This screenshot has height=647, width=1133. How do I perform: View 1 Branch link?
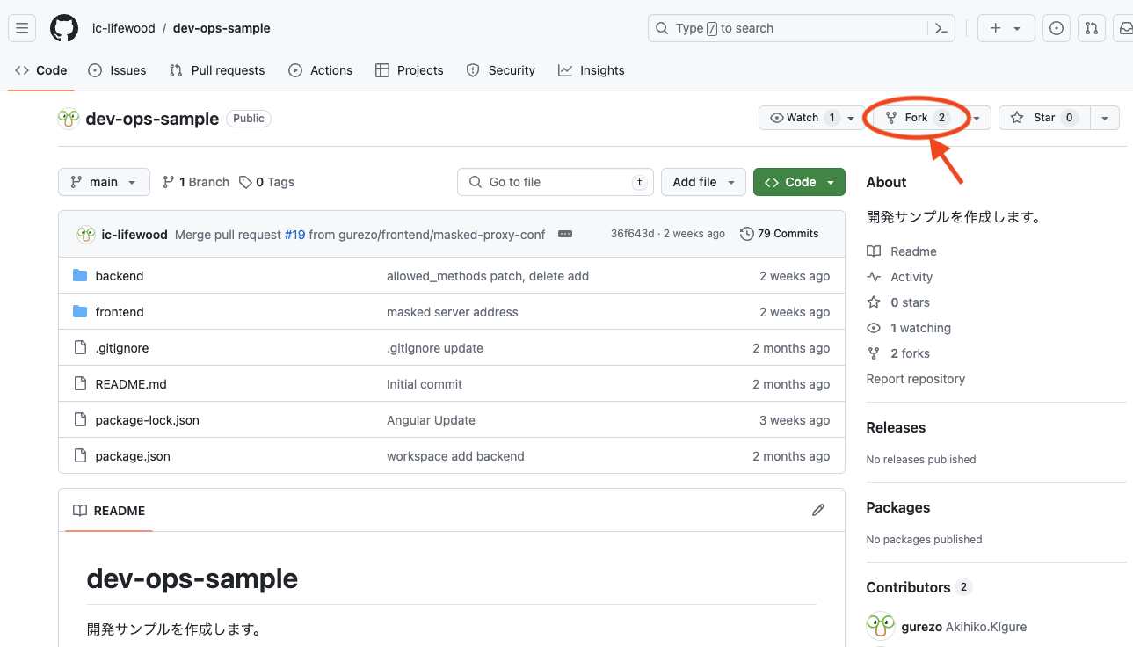(x=196, y=182)
